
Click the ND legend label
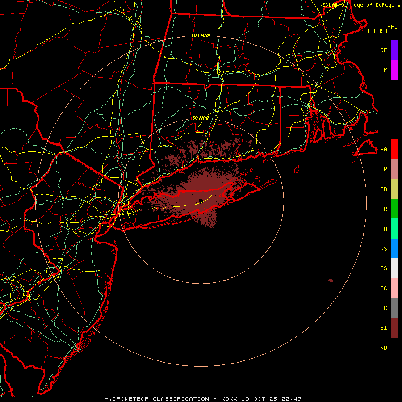point(383,348)
